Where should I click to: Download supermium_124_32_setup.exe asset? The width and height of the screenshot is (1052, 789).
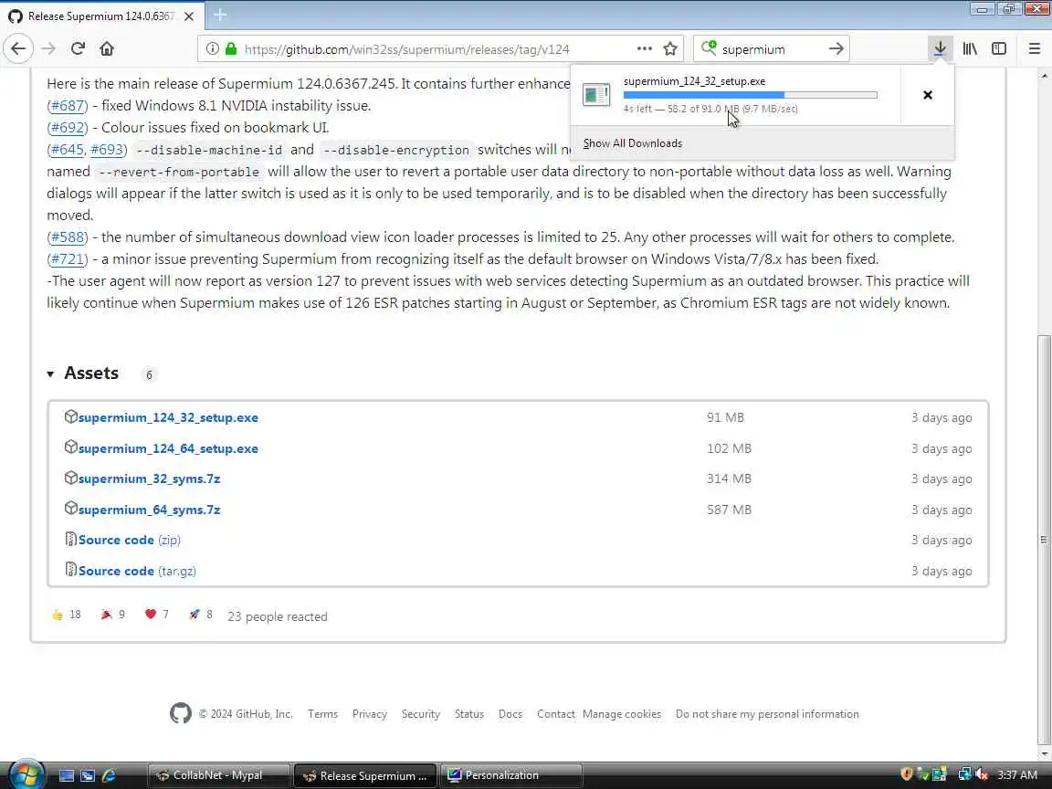pos(168,417)
